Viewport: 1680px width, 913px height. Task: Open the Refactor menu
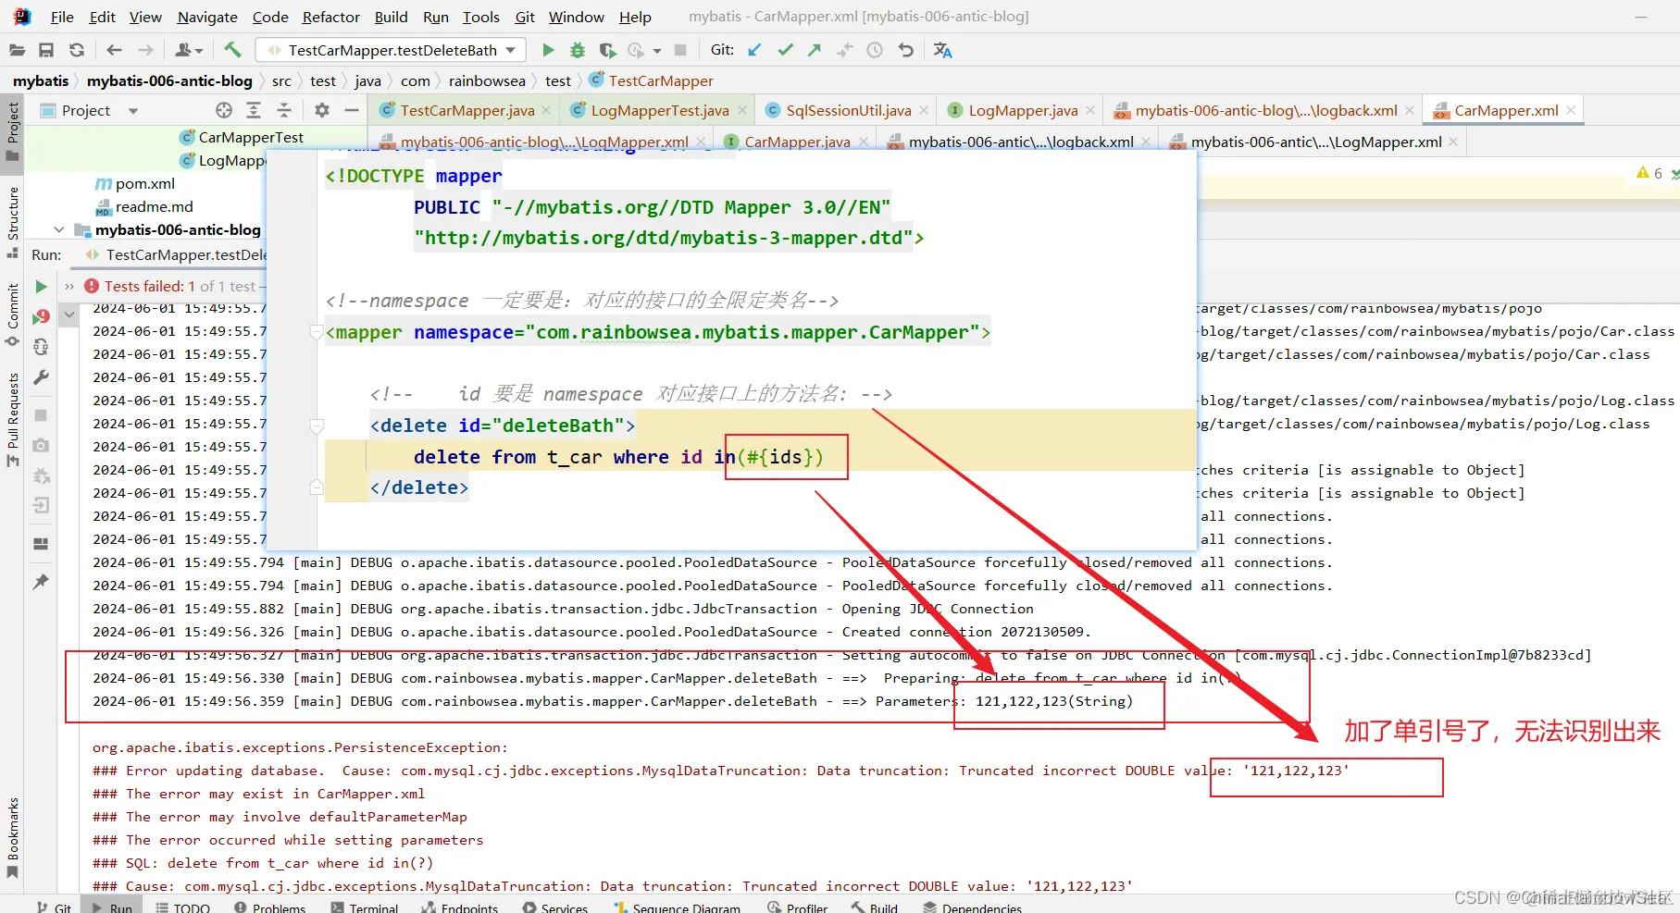click(x=330, y=17)
